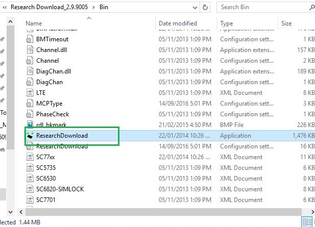Select the SC6820-SIMLOCK file name
This screenshot has height=227, width=315.
[x=60, y=189]
